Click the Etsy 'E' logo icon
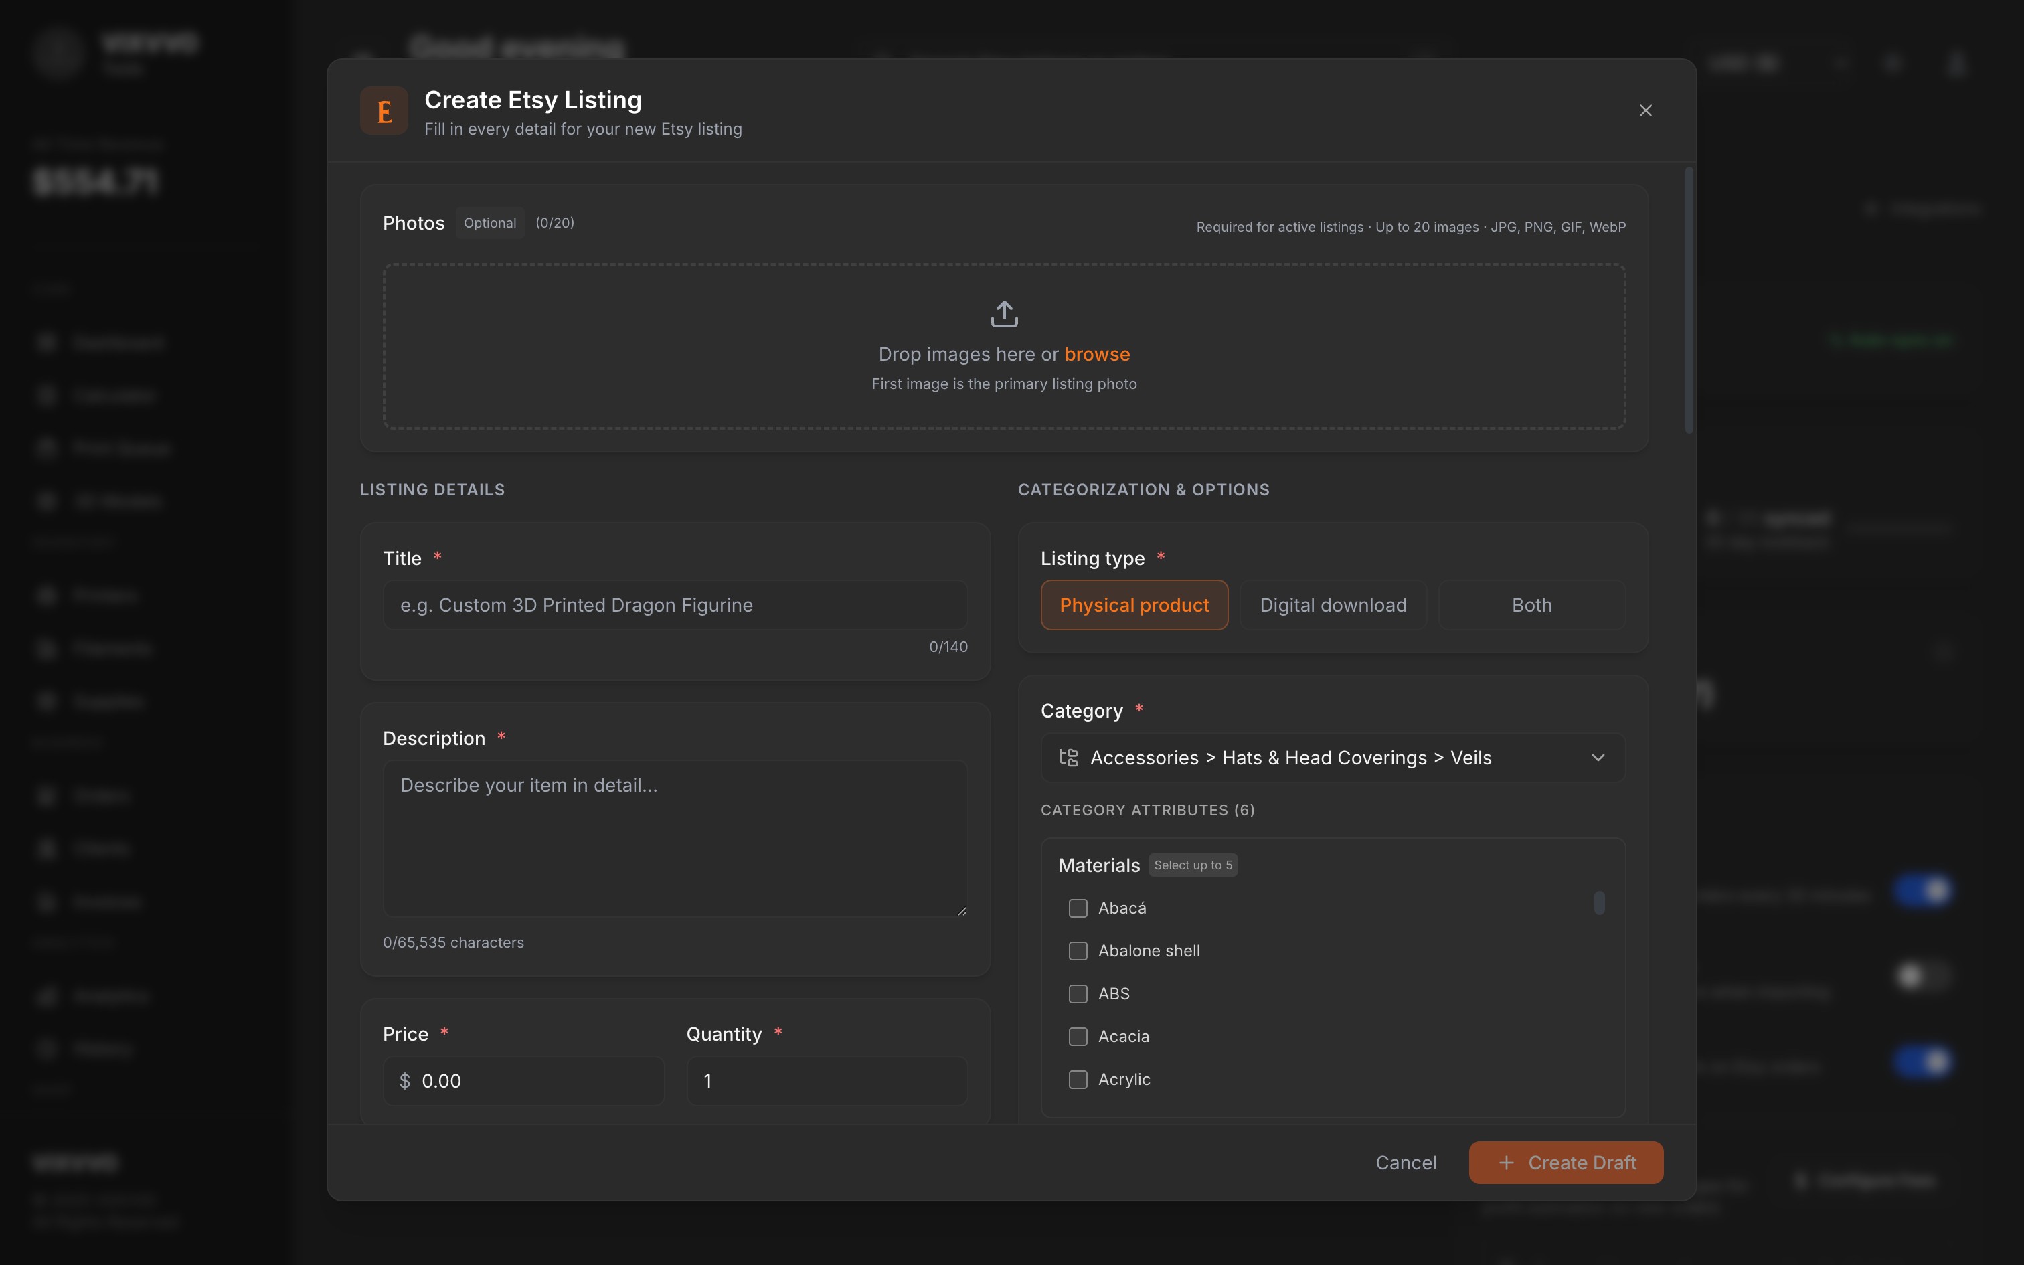The image size is (2024, 1265). pyautogui.click(x=384, y=110)
